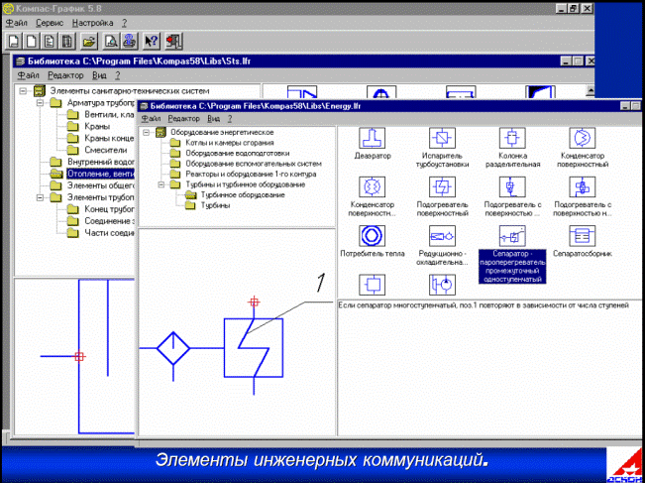This screenshot has height=483, width=645.
Task: Create a new text document from toolbar
Action: (x=49, y=41)
